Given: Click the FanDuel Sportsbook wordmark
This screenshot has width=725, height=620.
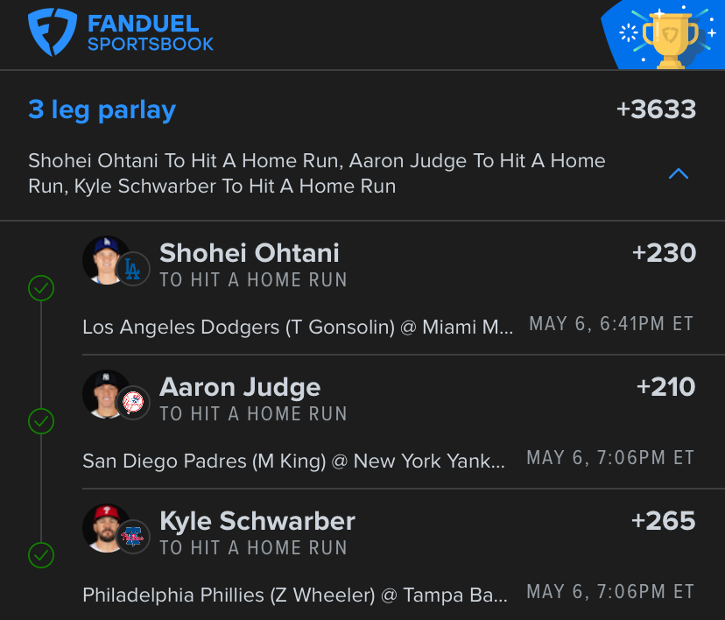Looking at the screenshot, I should point(151,32).
